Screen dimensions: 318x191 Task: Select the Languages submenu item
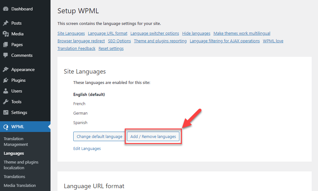point(14,153)
